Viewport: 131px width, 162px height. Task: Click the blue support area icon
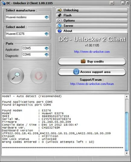(76, 72)
